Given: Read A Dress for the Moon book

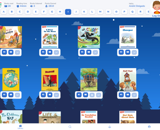Looking at the screenshot, I should pyautogui.click(x=50, y=52).
